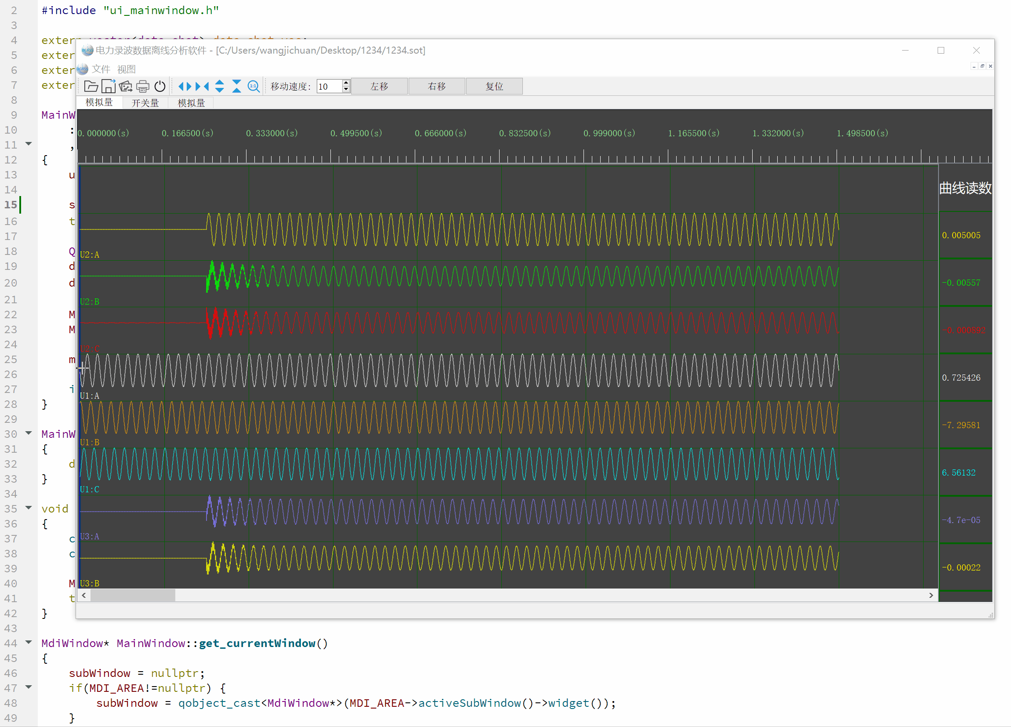Screen dimensions: 1011x727
Task: Collapse fold arrow at line 44
Action: coord(29,642)
